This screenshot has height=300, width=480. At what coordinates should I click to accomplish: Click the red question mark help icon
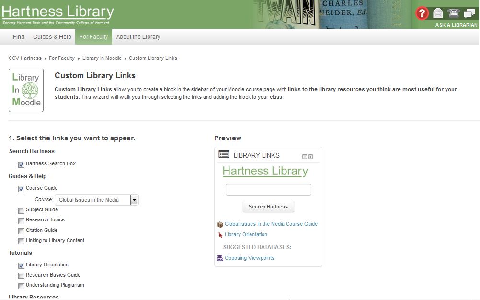coord(422,13)
